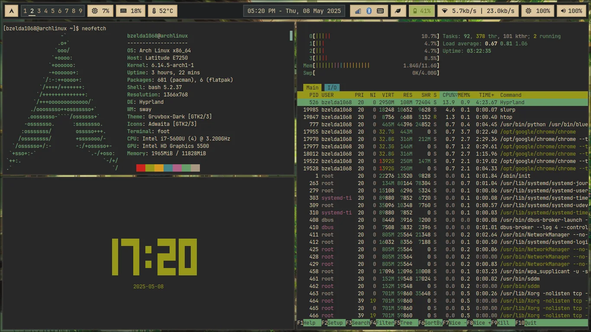The height and width of the screenshot is (332, 591).
Task: Switch to the htop I/O tab
Action: tap(332, 87)
